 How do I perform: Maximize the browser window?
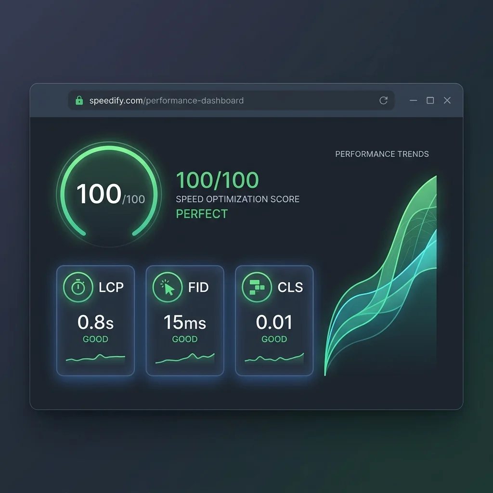pos(430,100)
